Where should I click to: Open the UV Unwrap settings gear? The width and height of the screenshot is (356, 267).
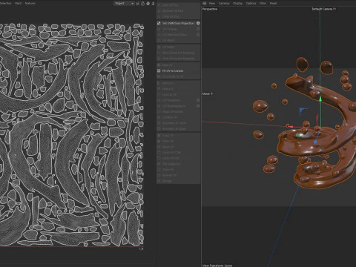click(x=198, y=29)
